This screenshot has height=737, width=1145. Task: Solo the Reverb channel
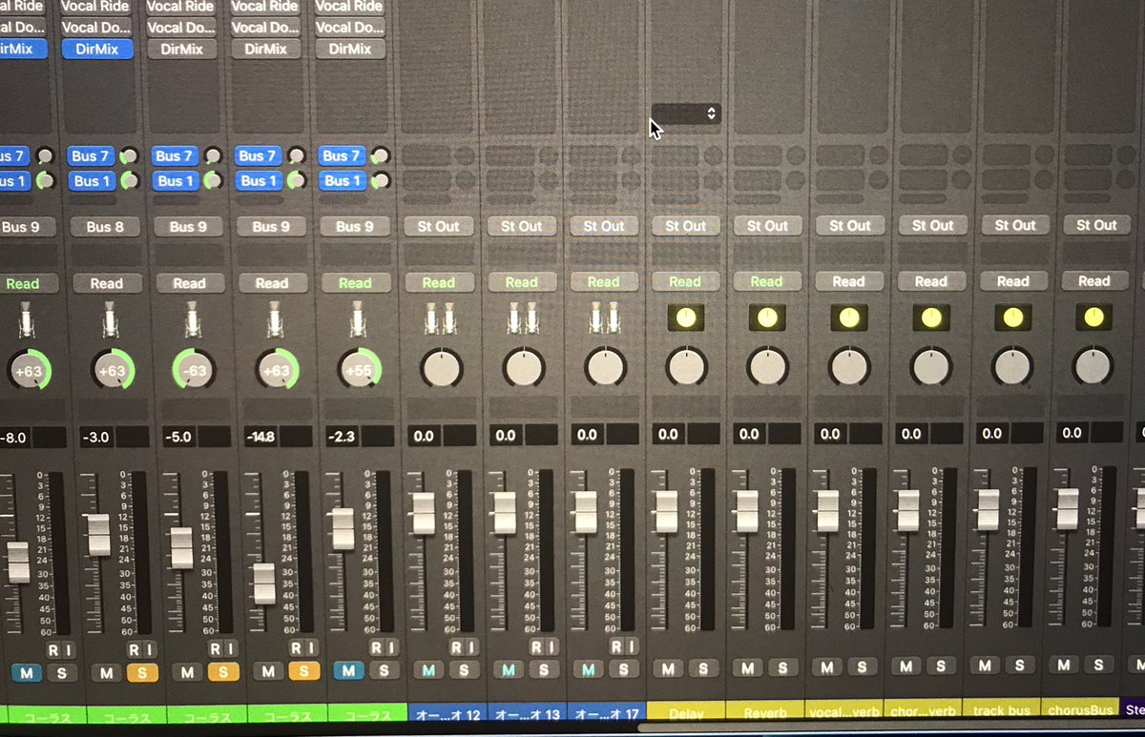pyautogui.click(x=784, y=667)
